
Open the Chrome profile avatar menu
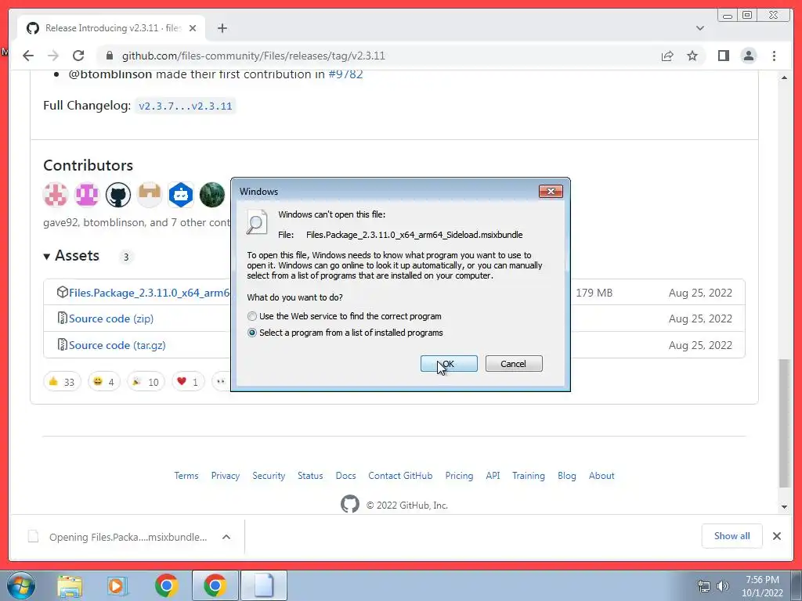tap(748, 56)
